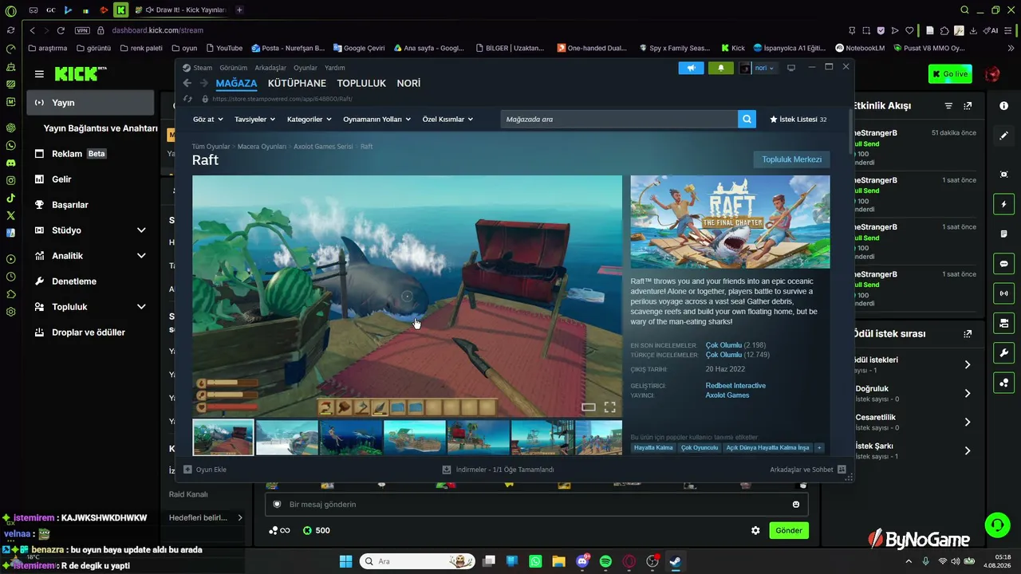Click the fullscreen icon on Raft video
Image resolution: width=1021 pixels, height=574 pixels.
pos(609,407)
